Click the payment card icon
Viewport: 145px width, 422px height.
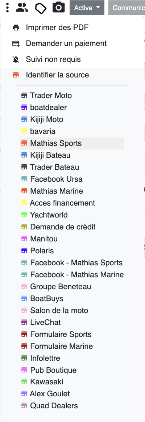tap(16, 43)
